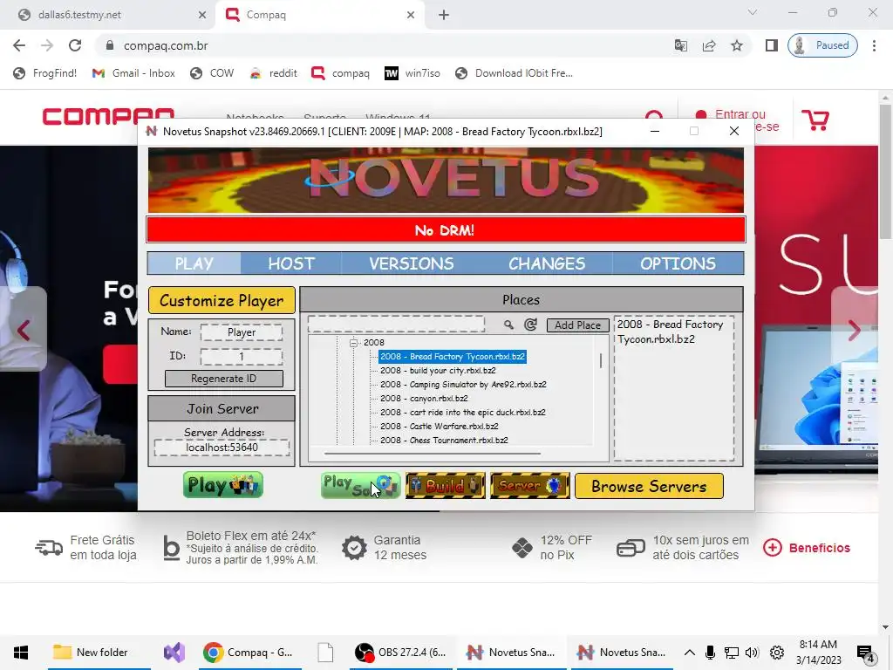Open the Windows Start menu
The image size is (893, 670).
[21, 653]
